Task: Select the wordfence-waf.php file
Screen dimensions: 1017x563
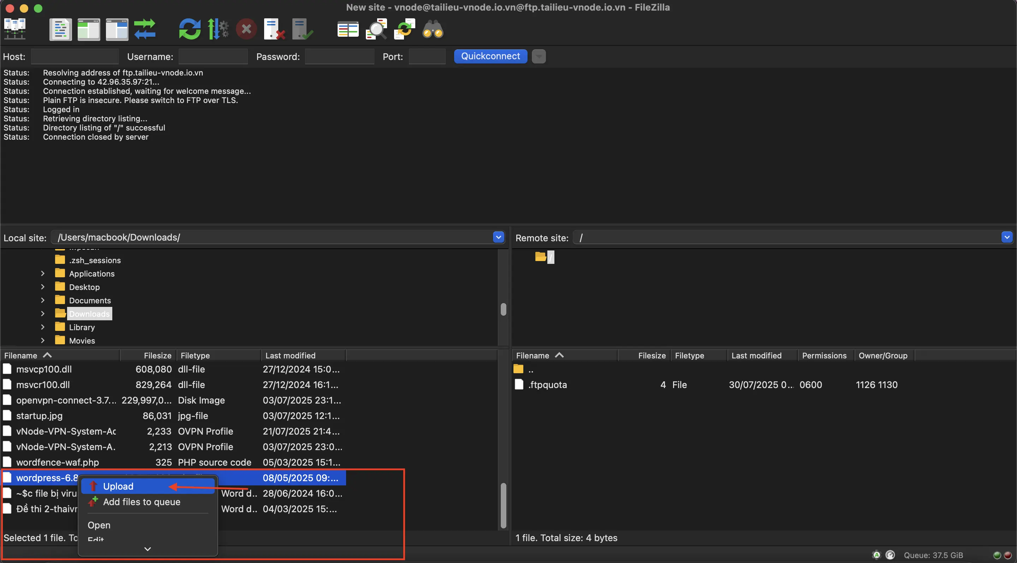Action: click(174, 462)
